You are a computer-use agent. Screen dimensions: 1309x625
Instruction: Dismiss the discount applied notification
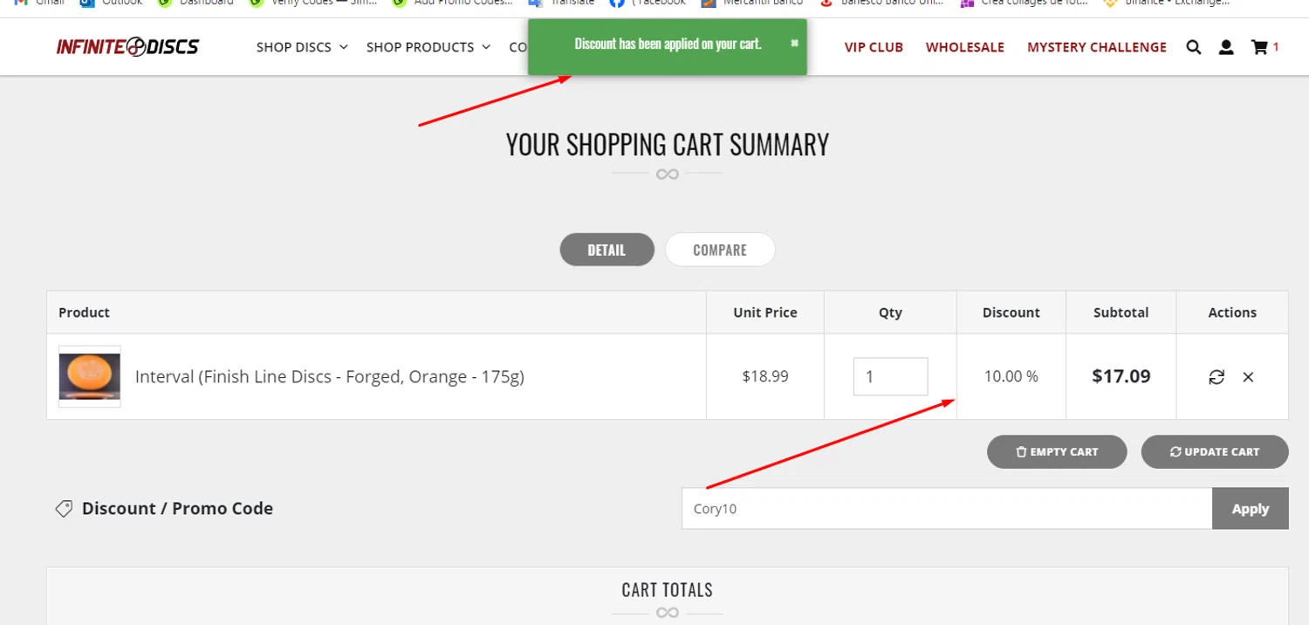pyautogui.click(x=794, y=43)
